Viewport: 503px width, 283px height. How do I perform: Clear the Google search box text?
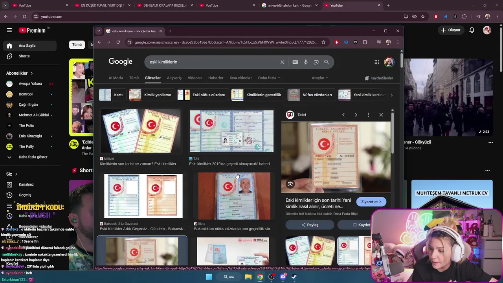coord(282,62)
